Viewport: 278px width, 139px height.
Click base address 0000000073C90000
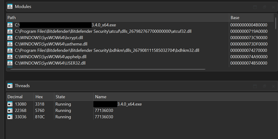coord(249,37)
